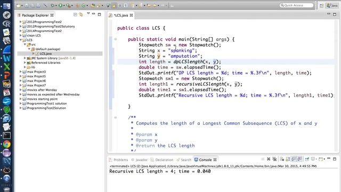Click the Console output line 'Recursive LCS length'

(160, 171)
